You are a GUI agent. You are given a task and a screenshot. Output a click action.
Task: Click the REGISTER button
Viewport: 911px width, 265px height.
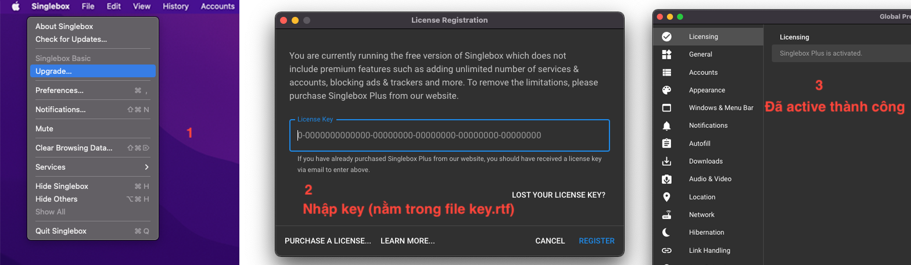[596, 241]
